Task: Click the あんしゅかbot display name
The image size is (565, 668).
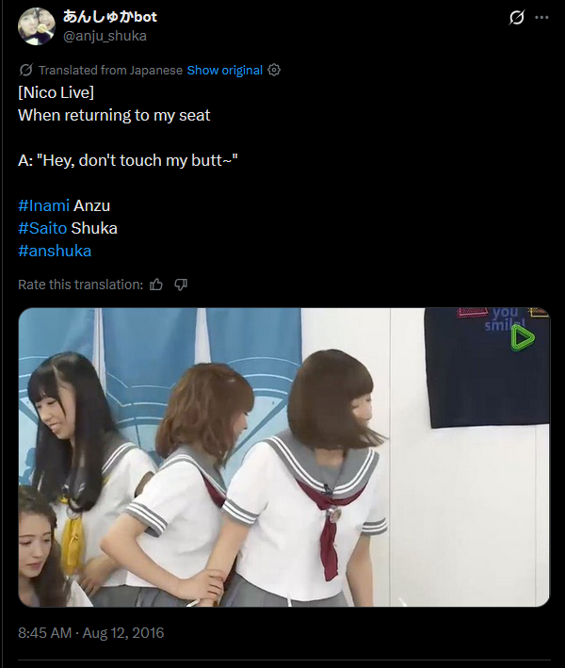Action: pos(110,17)
